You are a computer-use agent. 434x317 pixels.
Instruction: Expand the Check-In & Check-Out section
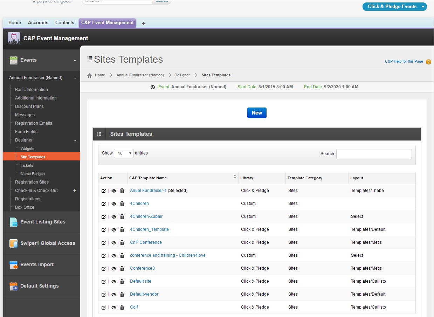coord(75,190)
